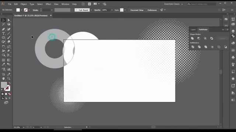This screenshot has height=132, width=236.
Task: Click the Outline pathfinder icon
Action: 219,47
